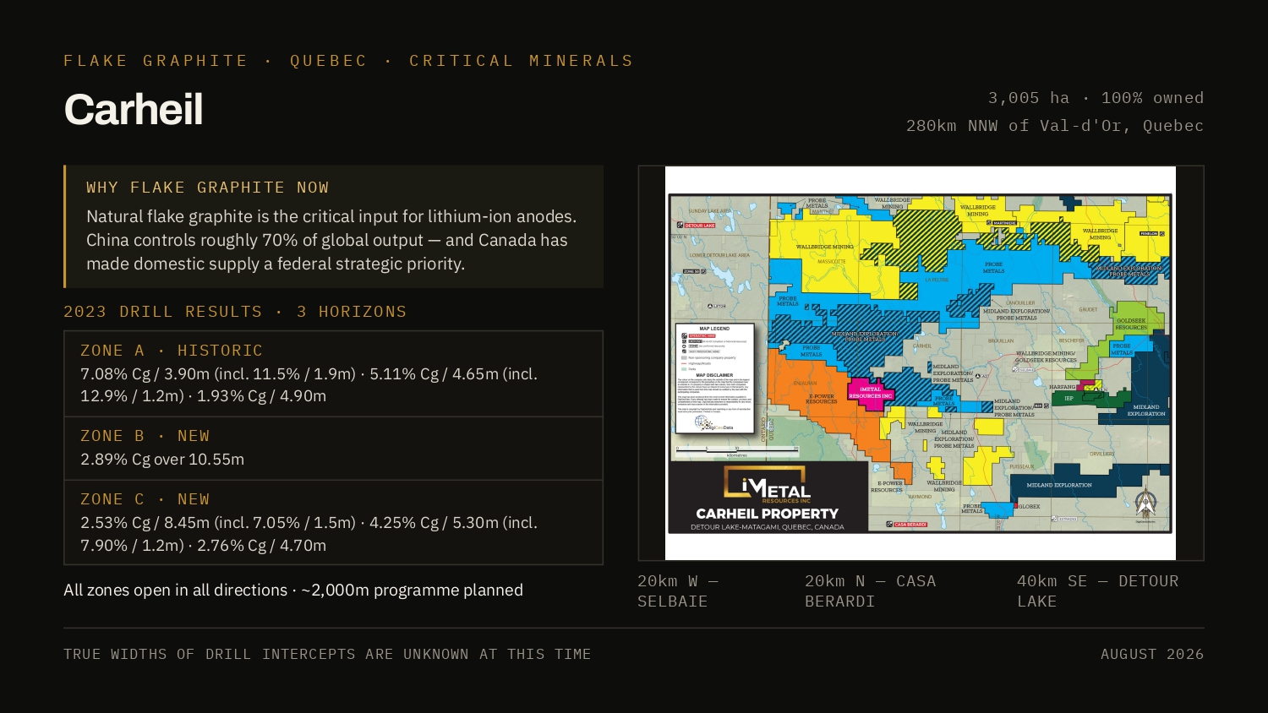Select the "20km W — Selbaie" caption
1268x713 pixels.
tap(678, 591)
